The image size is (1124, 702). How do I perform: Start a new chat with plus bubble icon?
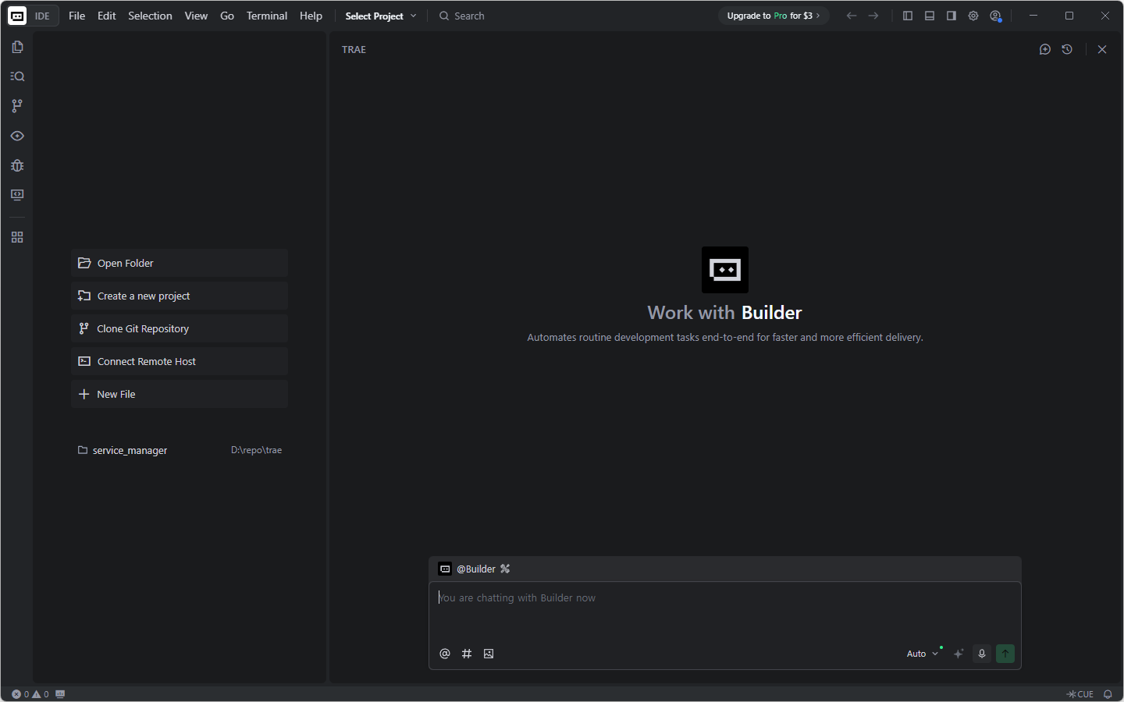[x=1045, y=49]
